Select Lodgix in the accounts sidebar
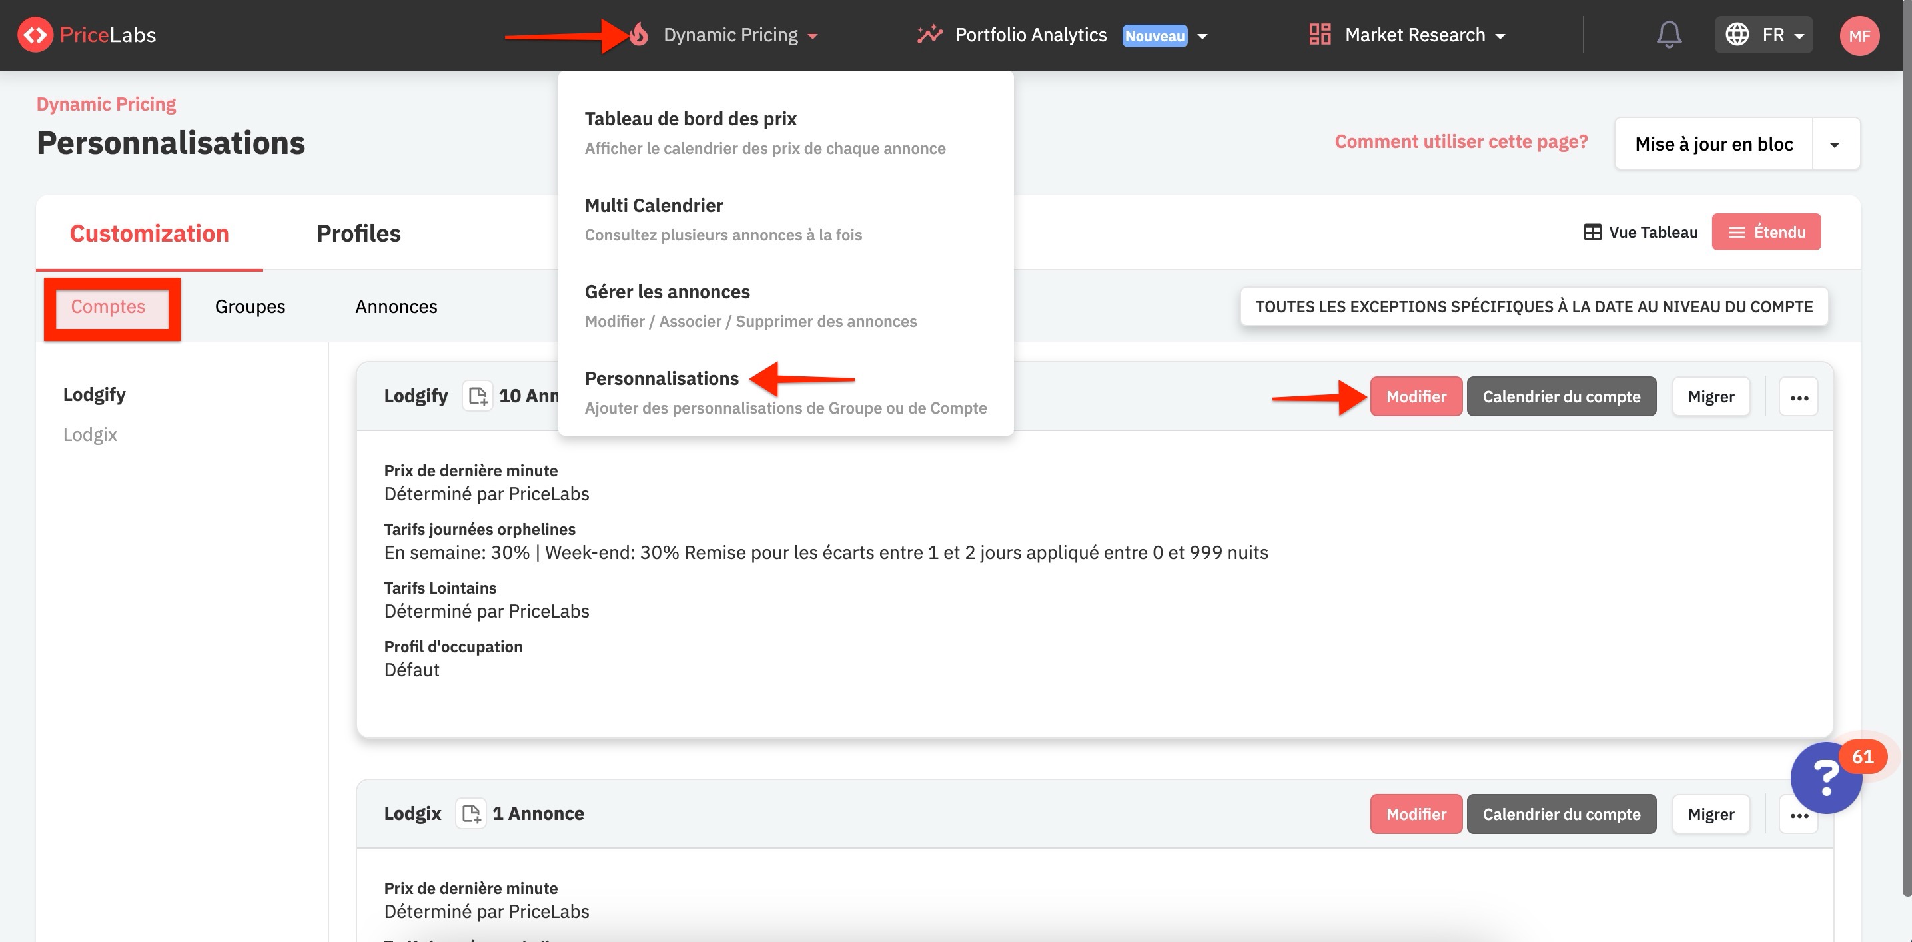The image size is (1912, 942). (90, 434)
